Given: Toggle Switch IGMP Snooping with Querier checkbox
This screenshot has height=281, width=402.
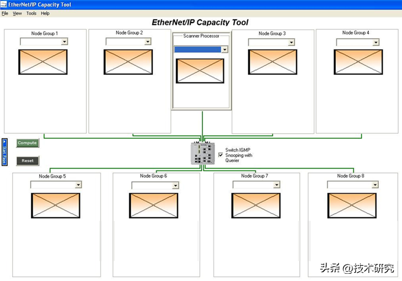Looking at the screenshot, I should (221, 155).
